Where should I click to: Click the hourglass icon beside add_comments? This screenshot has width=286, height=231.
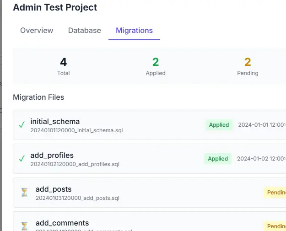(x=24, y=226)
